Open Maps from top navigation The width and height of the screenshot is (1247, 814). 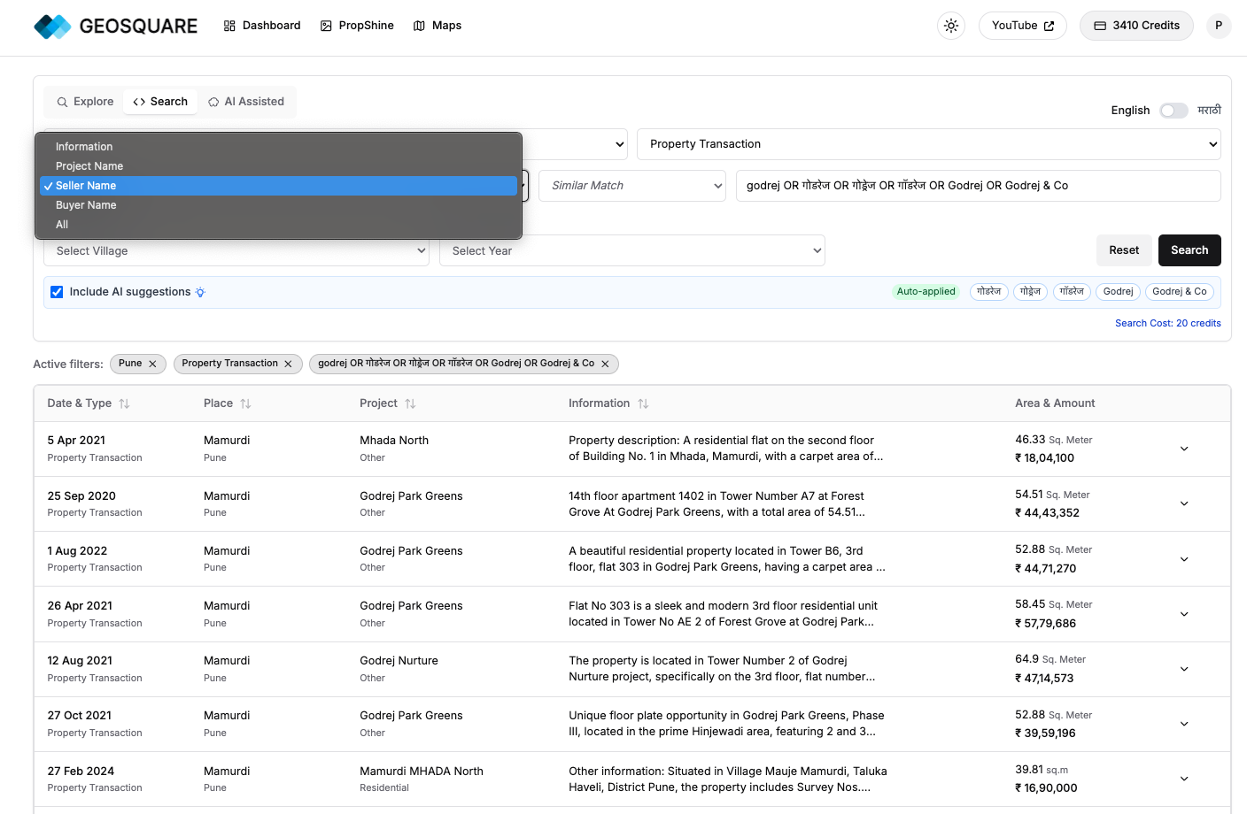point(438,26)
